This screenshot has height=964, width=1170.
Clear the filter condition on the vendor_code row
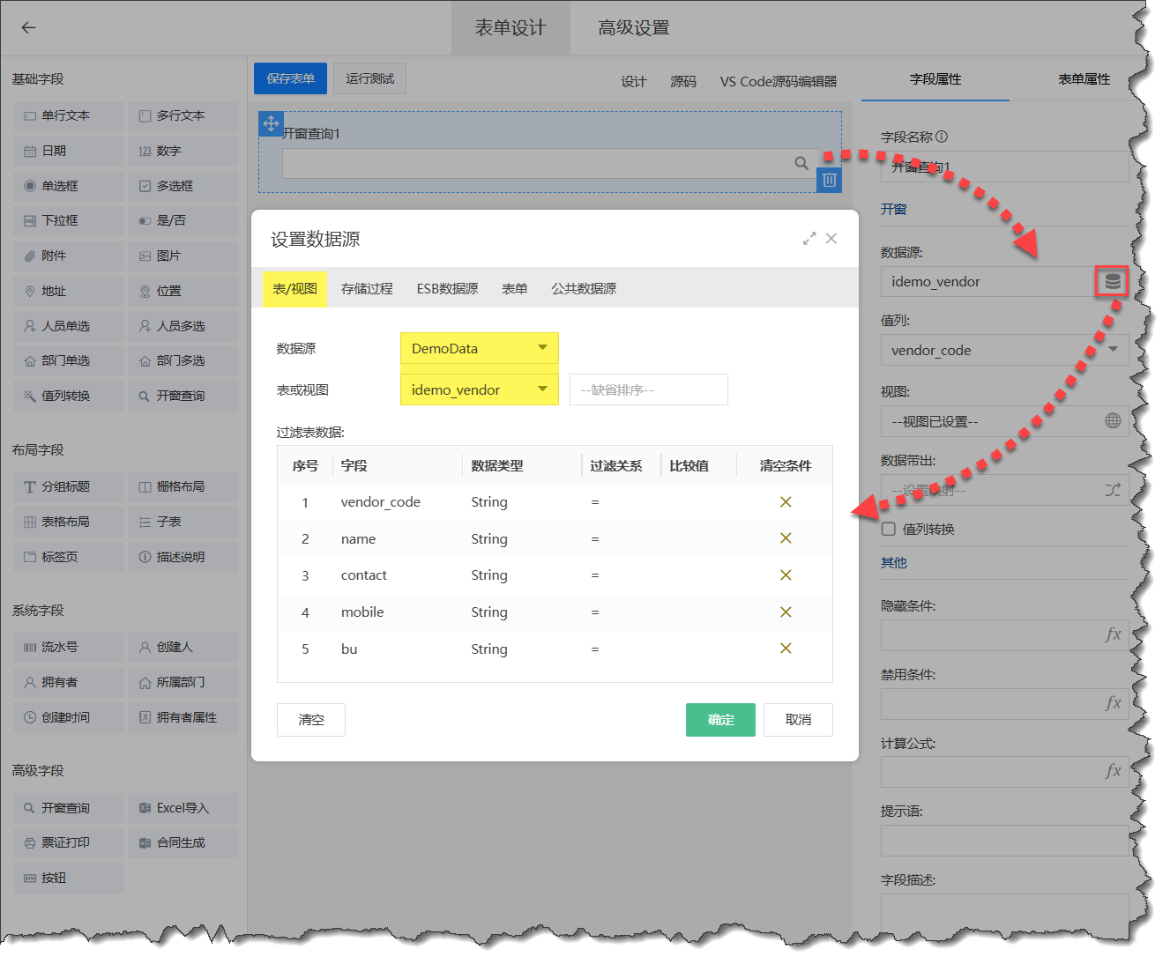coord(785,501)
